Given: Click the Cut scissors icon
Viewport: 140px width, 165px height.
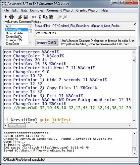Looking at the screenshot, I should coord(40,17).
